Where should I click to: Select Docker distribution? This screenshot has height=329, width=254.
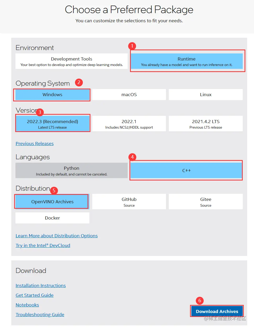click(52, 218)
